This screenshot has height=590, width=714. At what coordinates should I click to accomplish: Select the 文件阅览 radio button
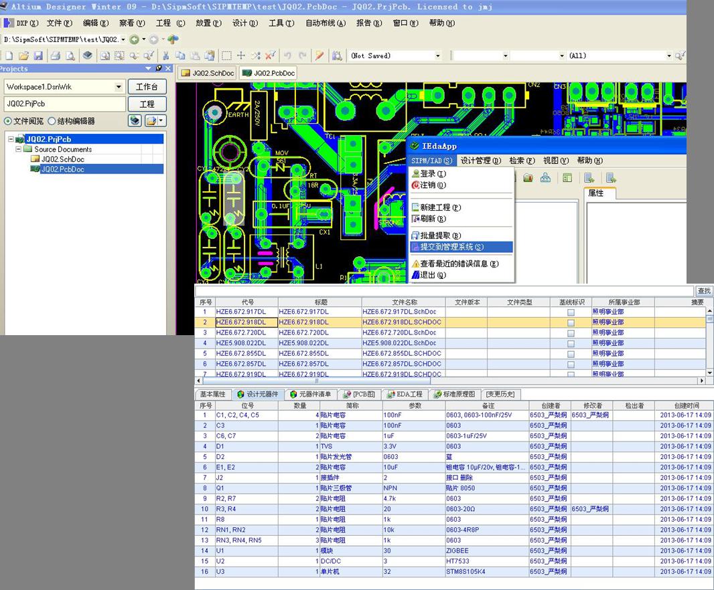[8, 121]
